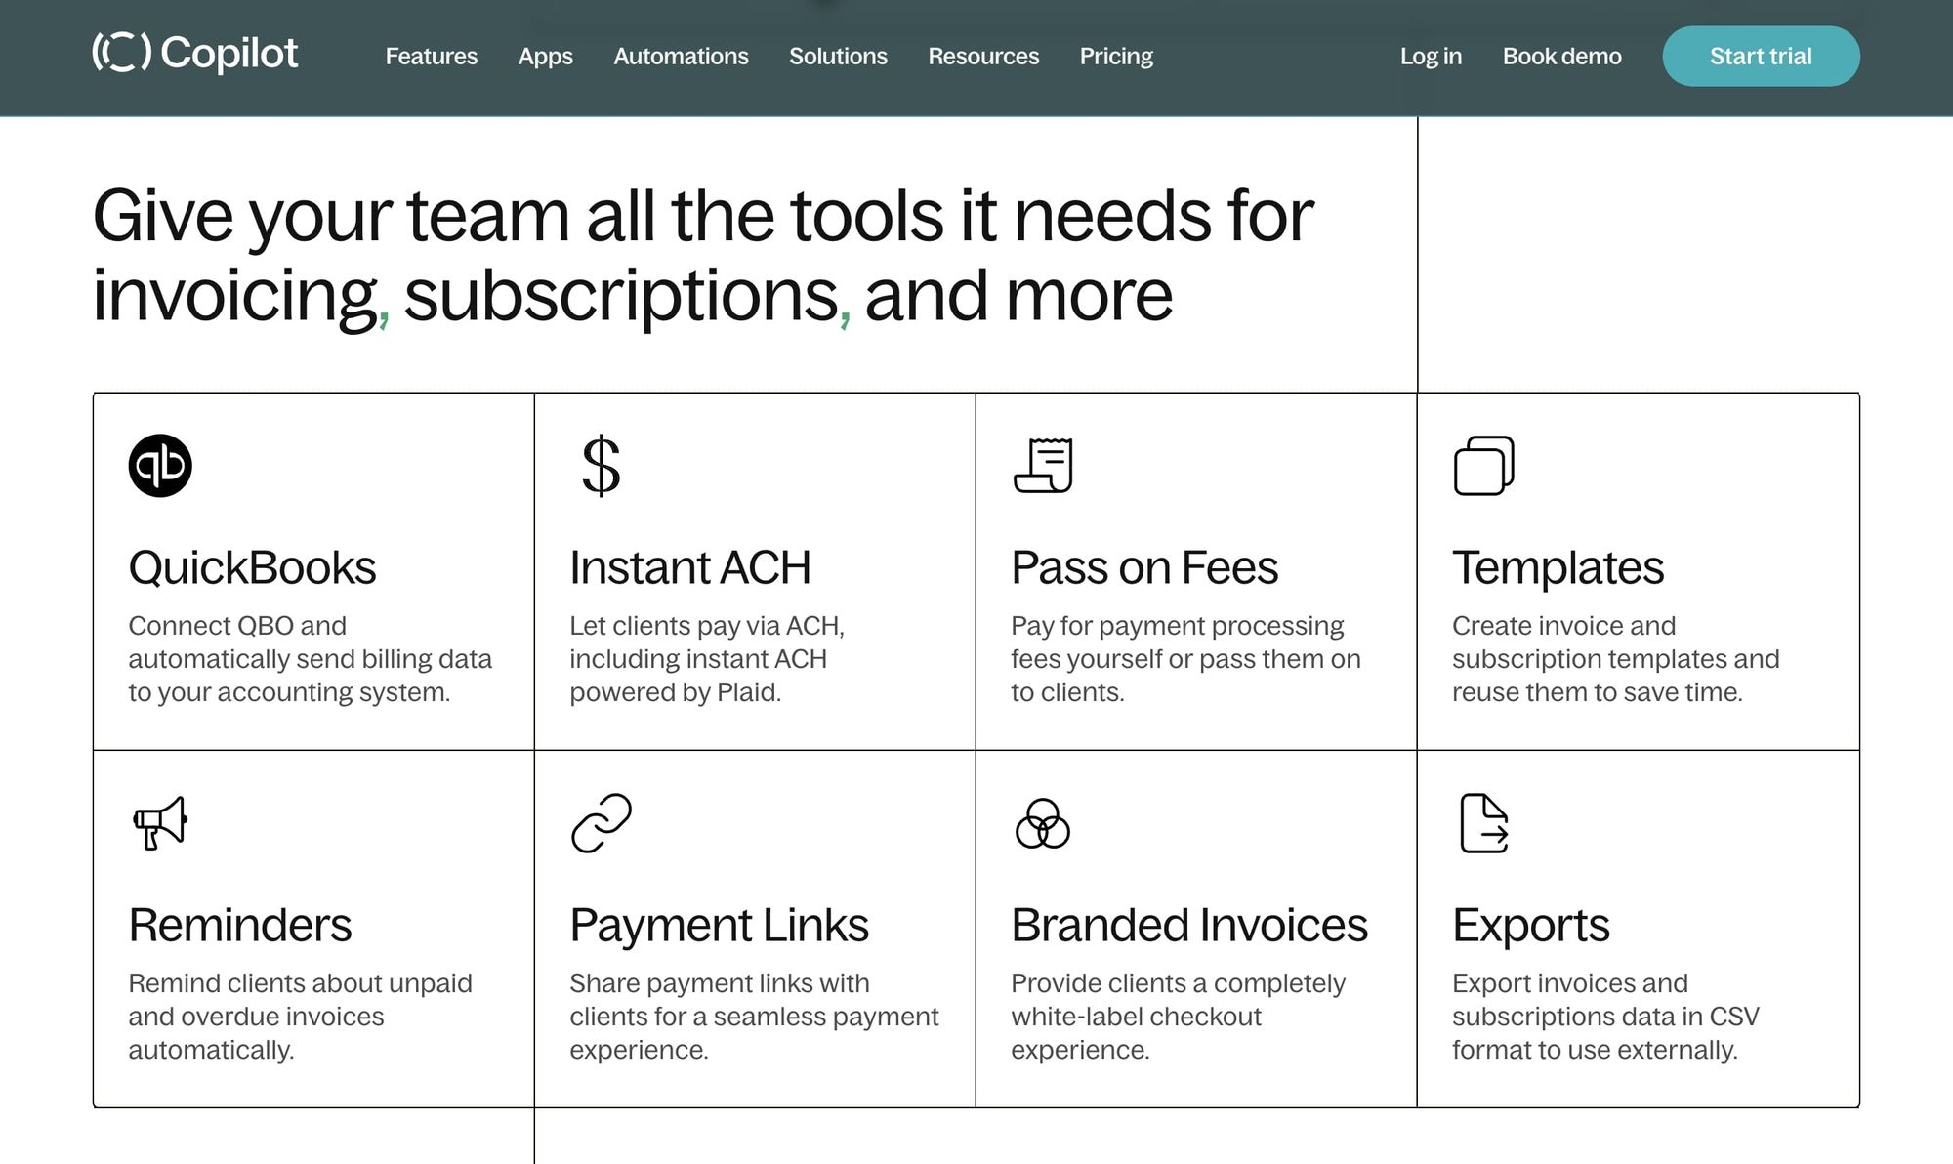Open the Features nav menu

[x=431, y=57]
